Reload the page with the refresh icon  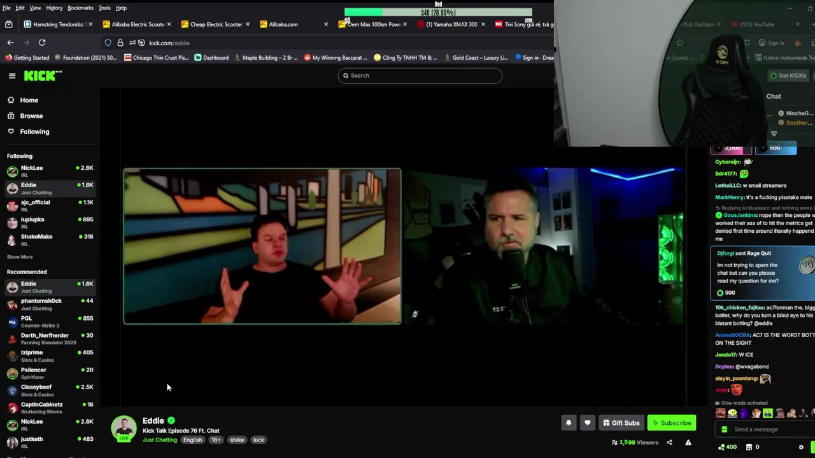42,43
